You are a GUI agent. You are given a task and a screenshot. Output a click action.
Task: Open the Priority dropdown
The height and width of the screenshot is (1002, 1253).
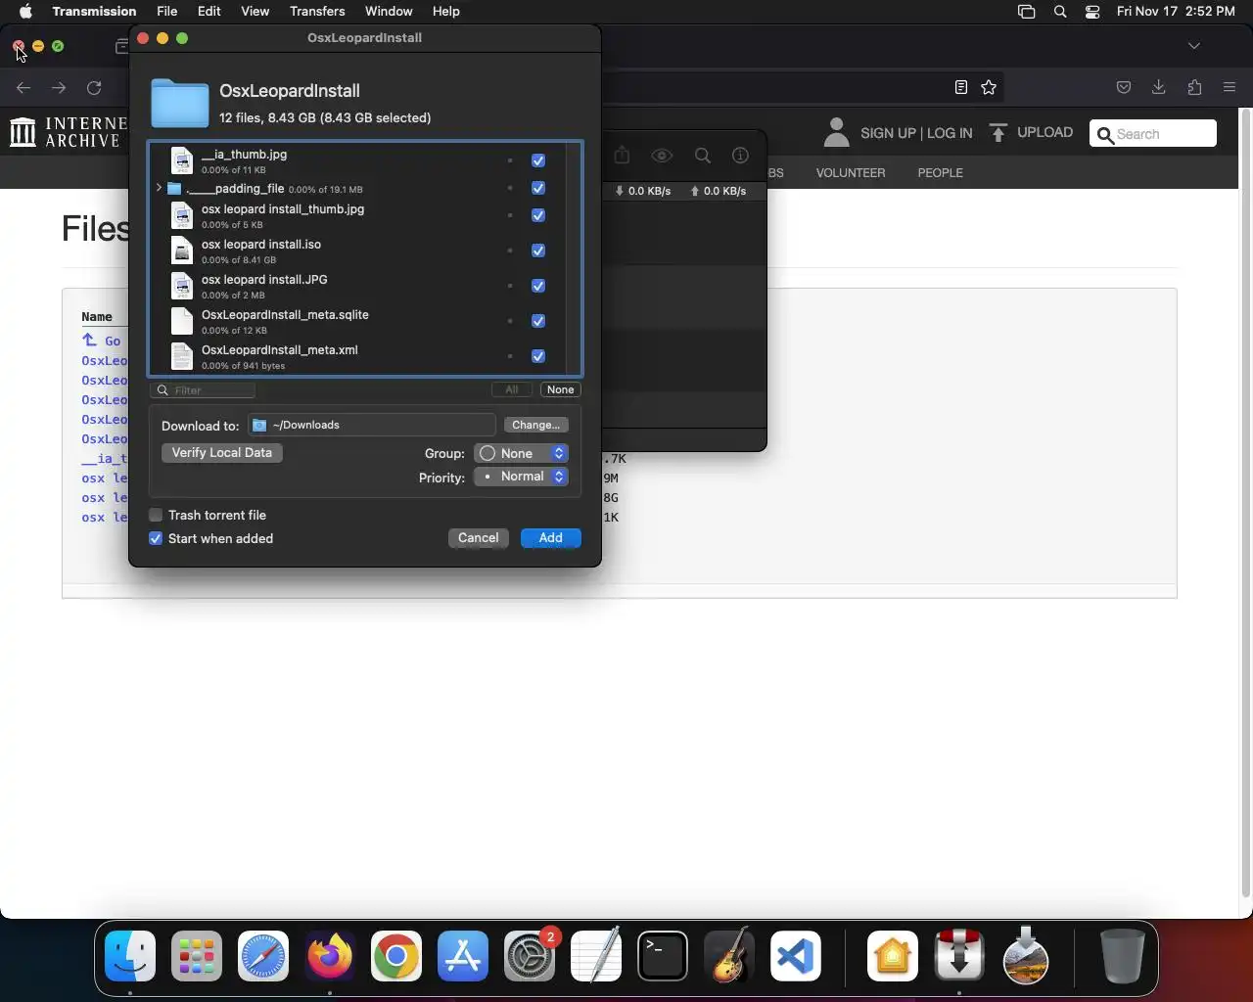(521, 477)
